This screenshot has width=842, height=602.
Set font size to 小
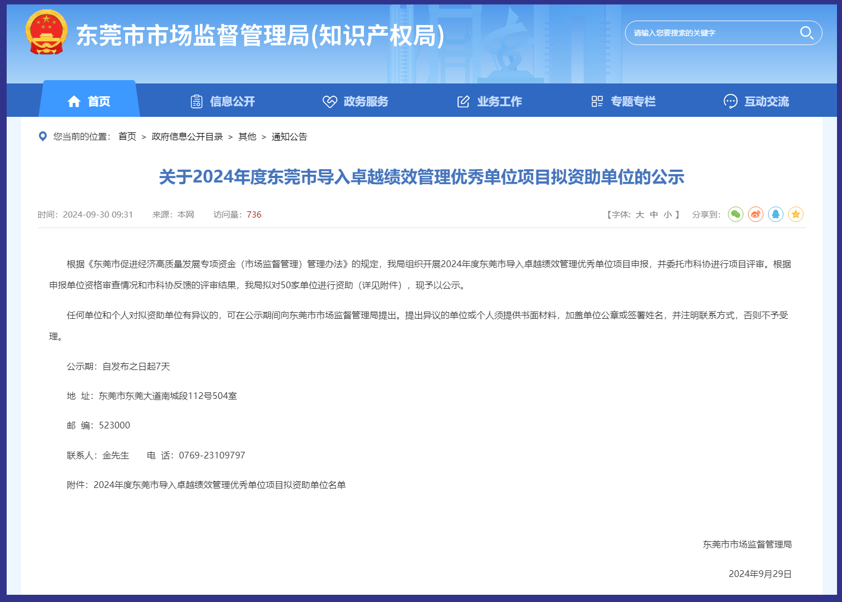668,215
